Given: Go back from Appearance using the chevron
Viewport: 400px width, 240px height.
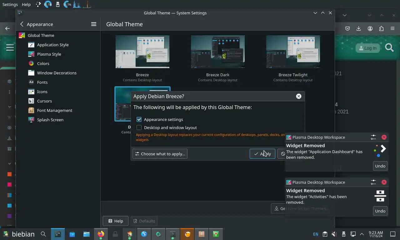Looking at the screenshot, I should coord(22,24).
